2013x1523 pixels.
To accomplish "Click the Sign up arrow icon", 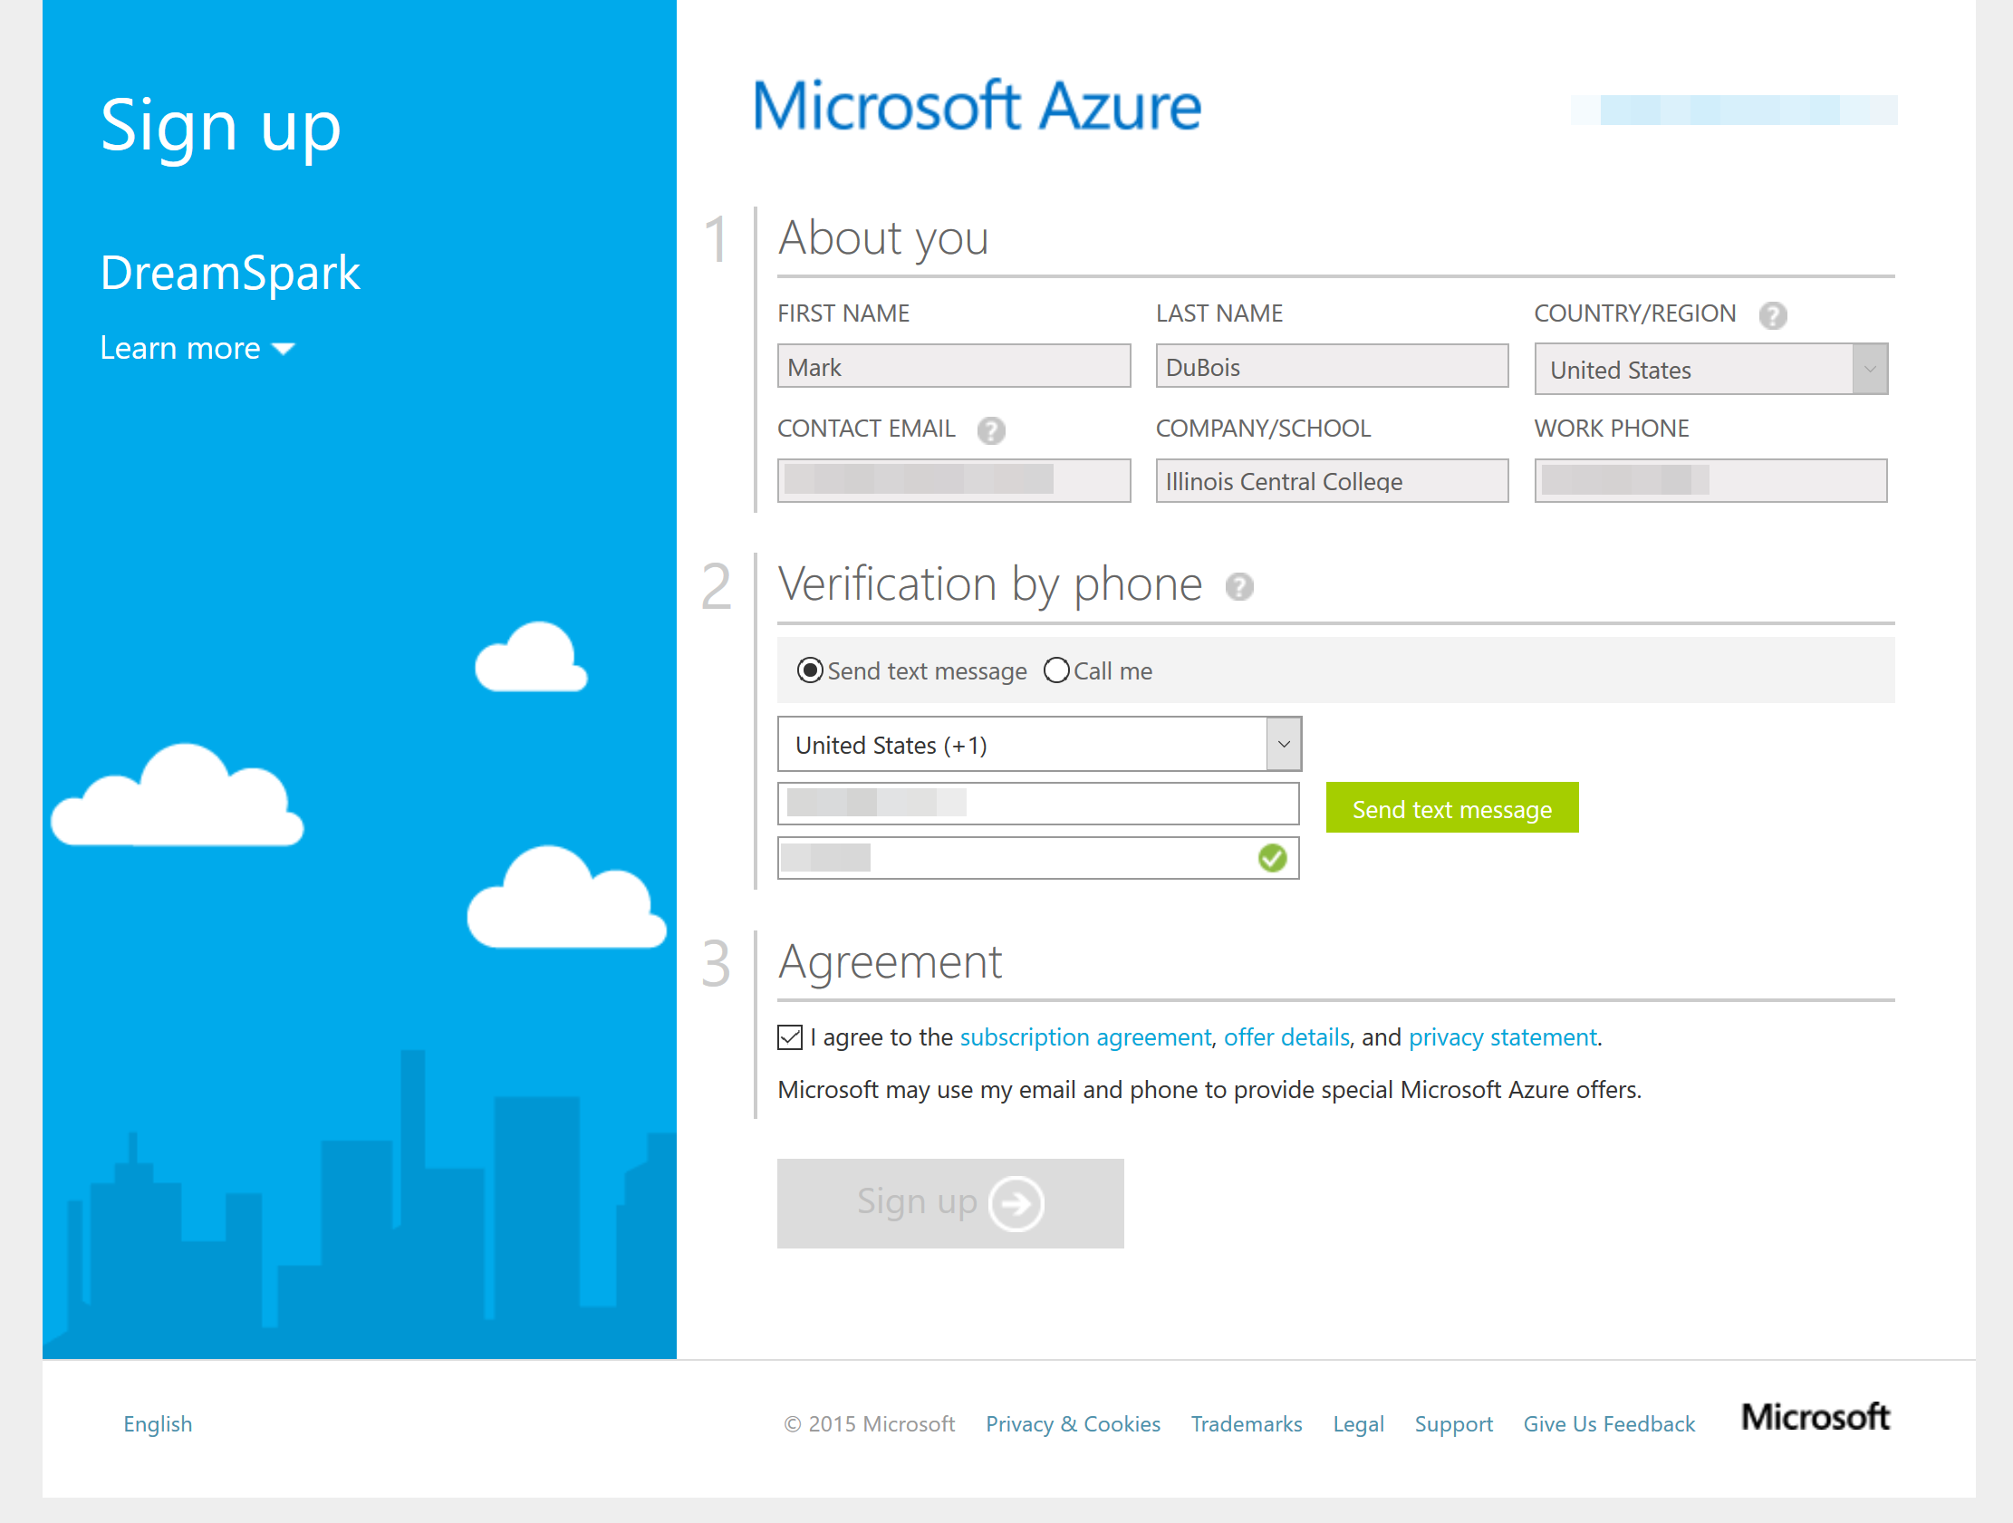I will tap(1016, 1203).
